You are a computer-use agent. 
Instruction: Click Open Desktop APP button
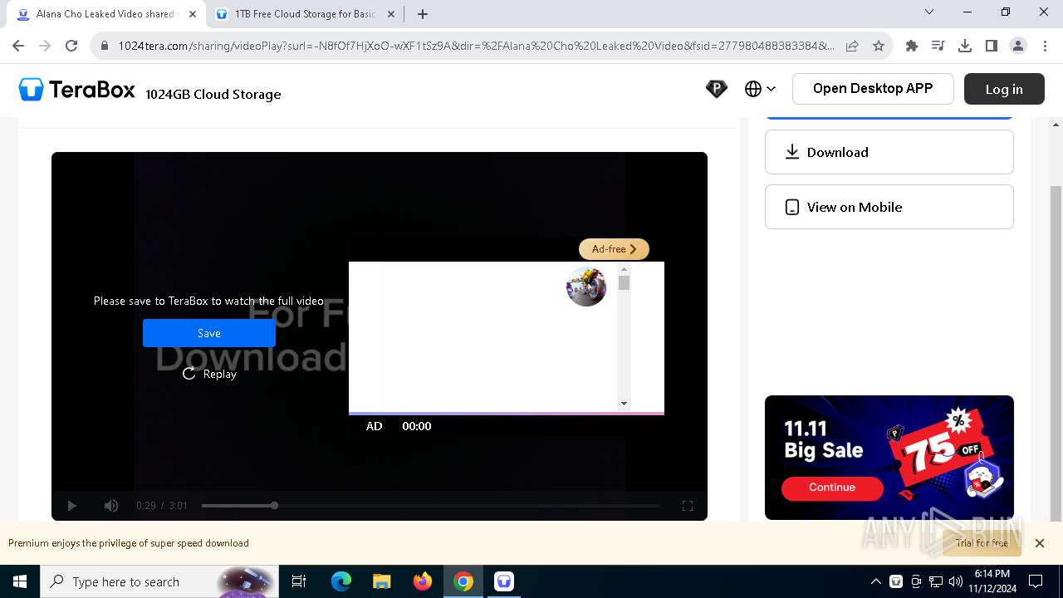873,89
